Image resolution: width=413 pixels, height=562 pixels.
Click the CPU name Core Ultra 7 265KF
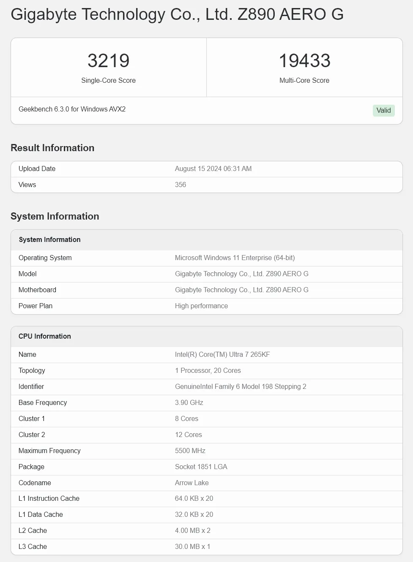tap(222, 354)
